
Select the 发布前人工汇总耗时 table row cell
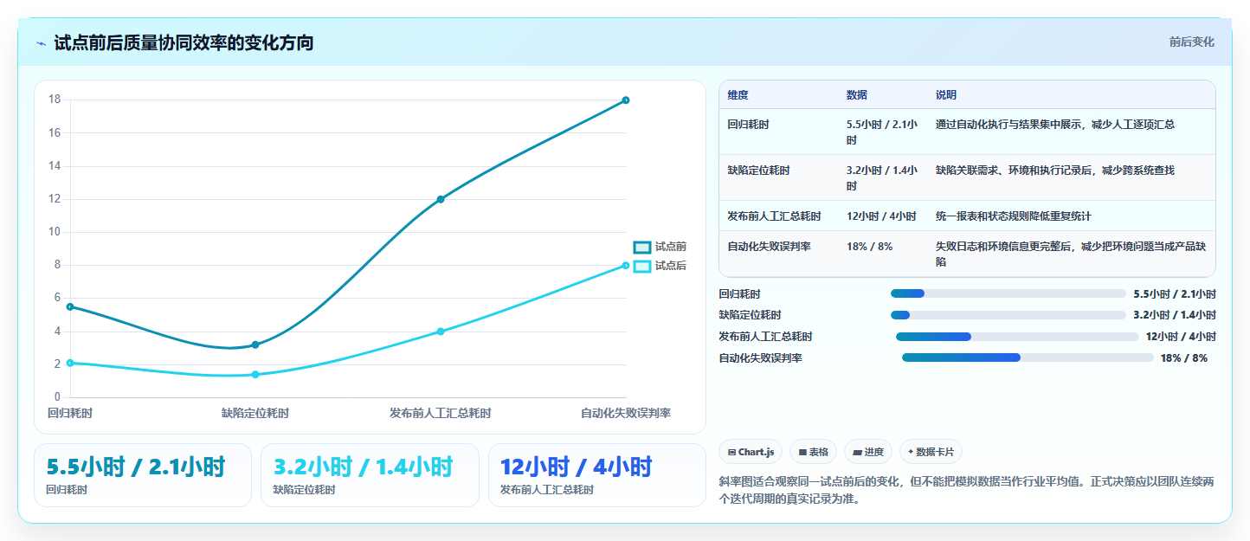(x=778, y=216)
